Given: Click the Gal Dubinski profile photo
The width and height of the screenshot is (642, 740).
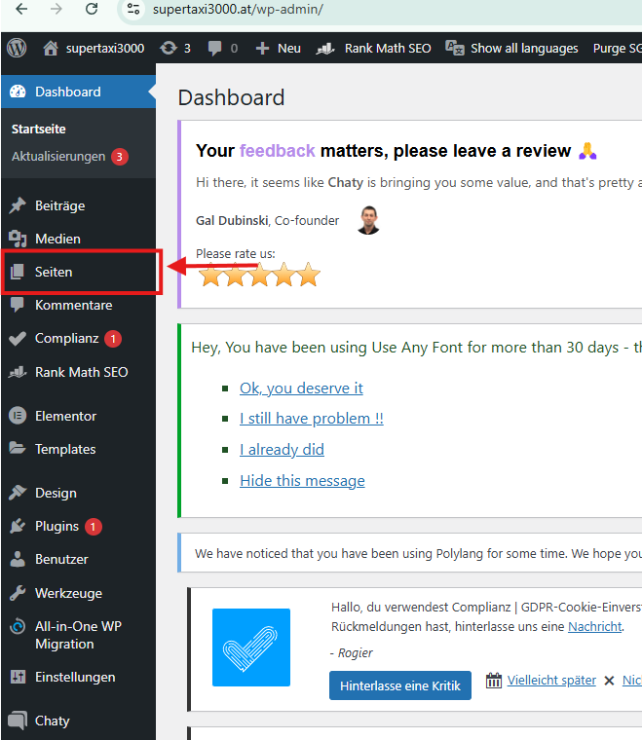Looking at the screenshot, I should pyautogui.click(x=368, y=220).
